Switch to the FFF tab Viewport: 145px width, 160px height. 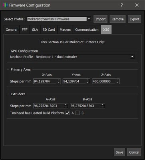click(x=25, y=30)
